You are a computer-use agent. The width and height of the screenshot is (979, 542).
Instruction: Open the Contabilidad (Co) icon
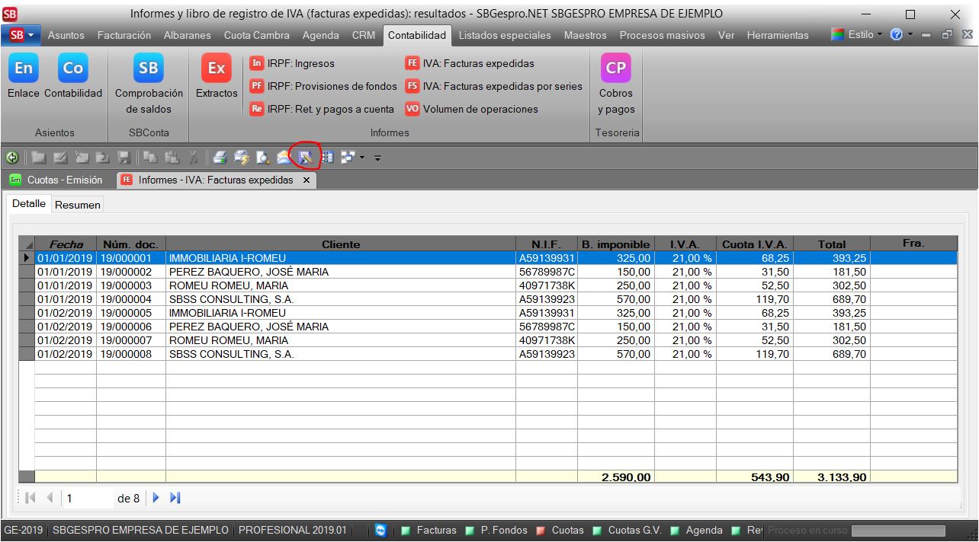pos(72,69)
